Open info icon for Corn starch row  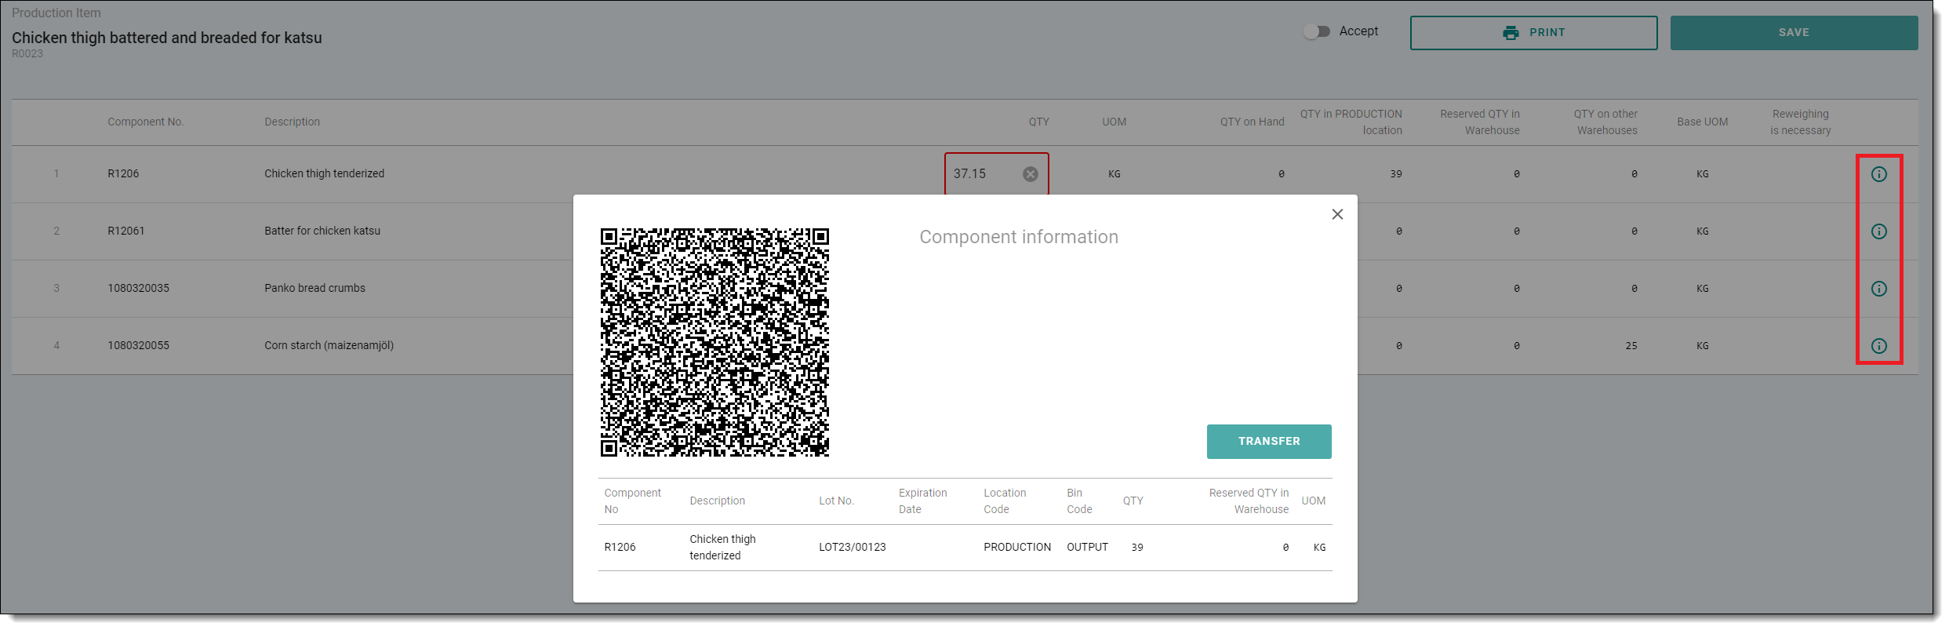pos(1879,346)
